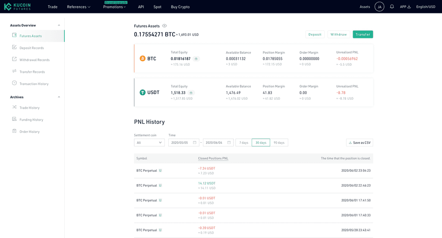This screenshot has width=442, height=238.
Task: Click the end date 2020/06/04 field
Action: (x=218, y=143)
